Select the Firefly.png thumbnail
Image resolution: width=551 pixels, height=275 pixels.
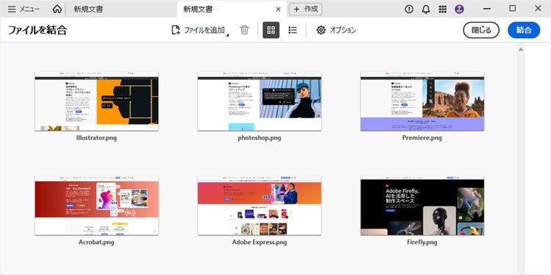422,206
